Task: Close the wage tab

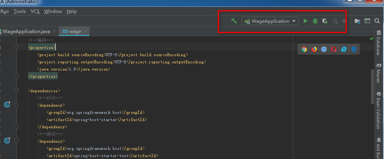Action: [85, 31]
